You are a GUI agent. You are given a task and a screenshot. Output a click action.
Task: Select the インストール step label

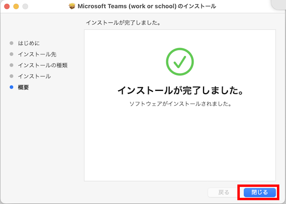coord(34,76)
